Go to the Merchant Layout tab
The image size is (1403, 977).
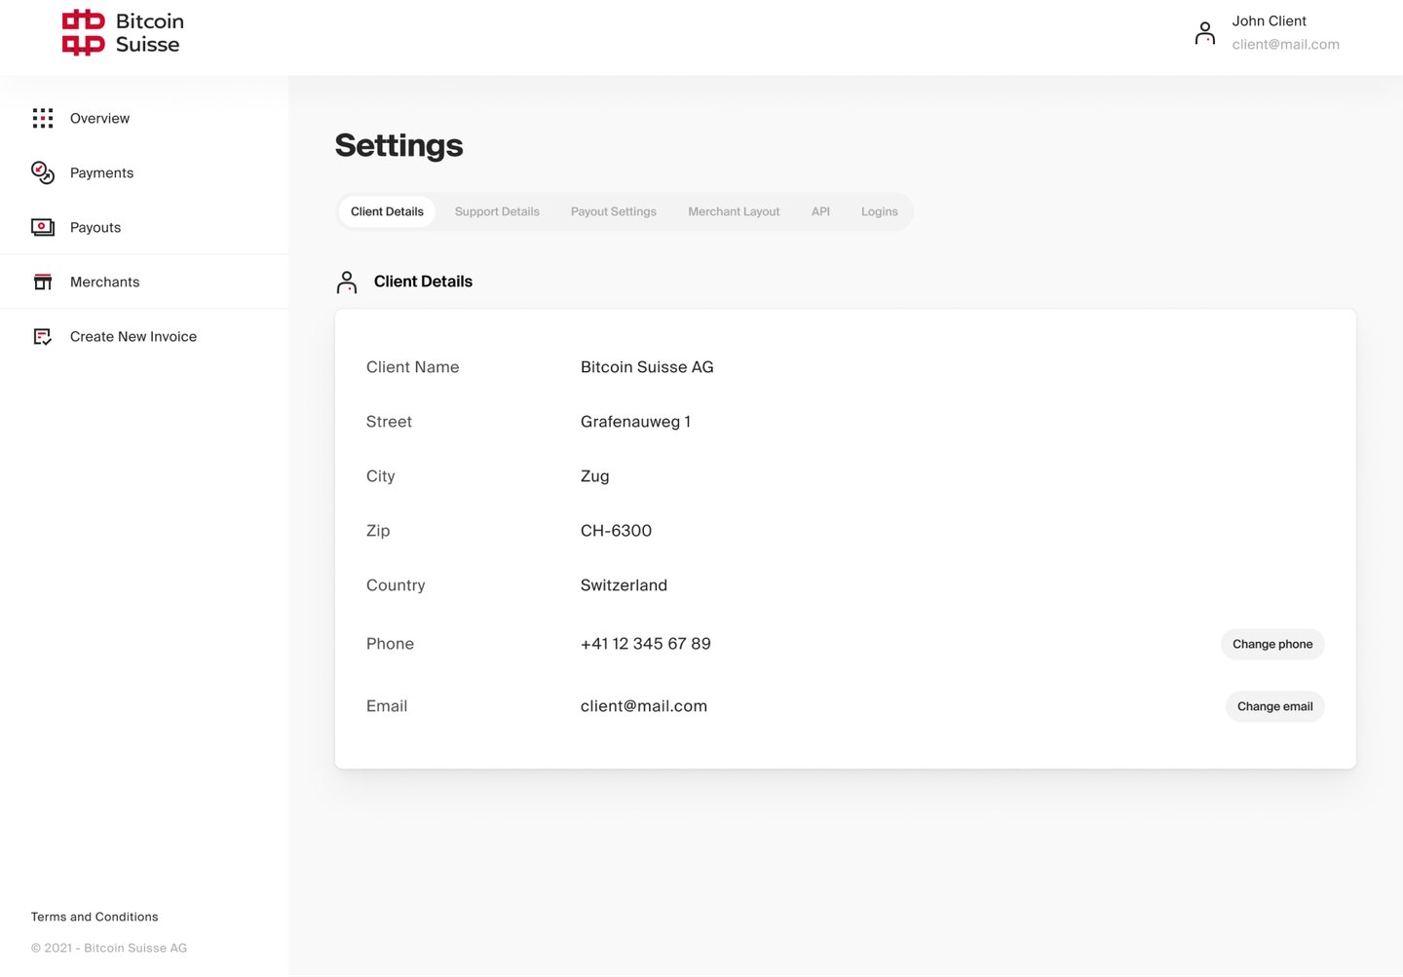734,212
